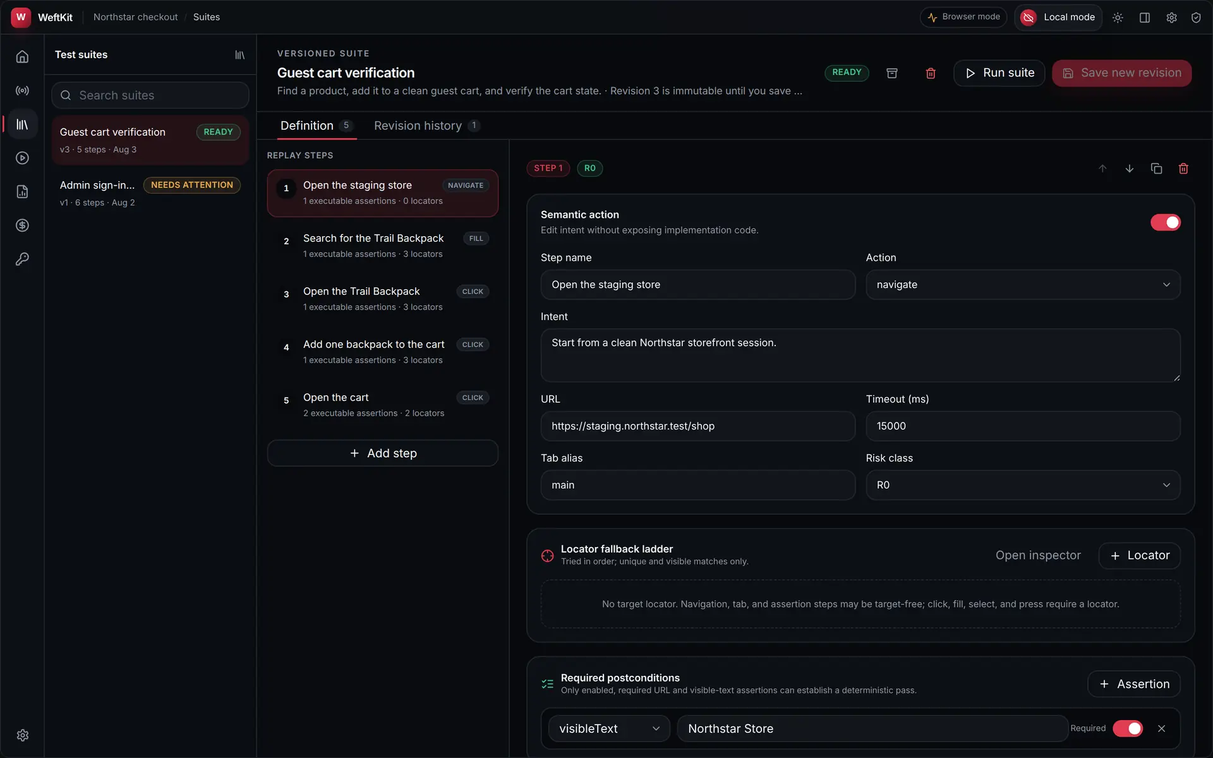The image size is (1213, 758).
Task: Click the locator crosshair icon
Action: coord(547,556)
